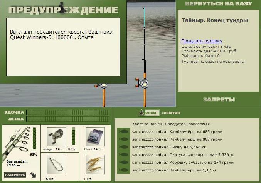
Task: Click the diagonal arrow icon beside НАСТРОИТЬ
Action: pyautogui.click(x=33, y=175)
